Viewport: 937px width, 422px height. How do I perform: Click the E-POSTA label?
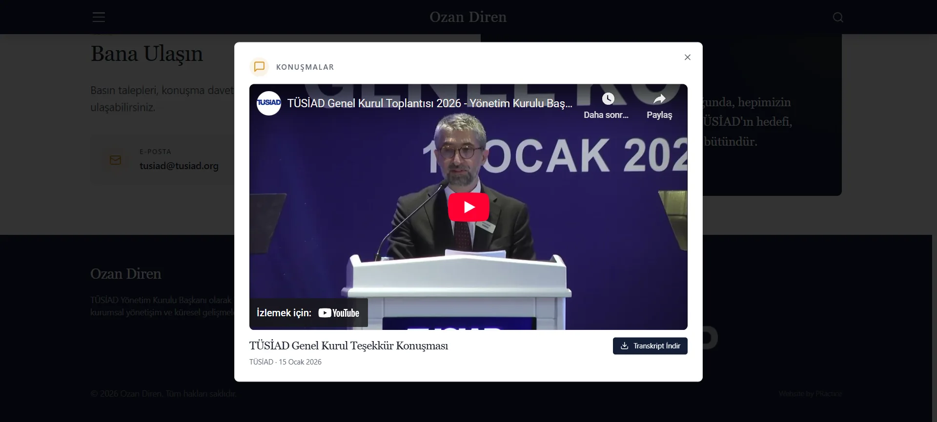(x=155, y=152)
